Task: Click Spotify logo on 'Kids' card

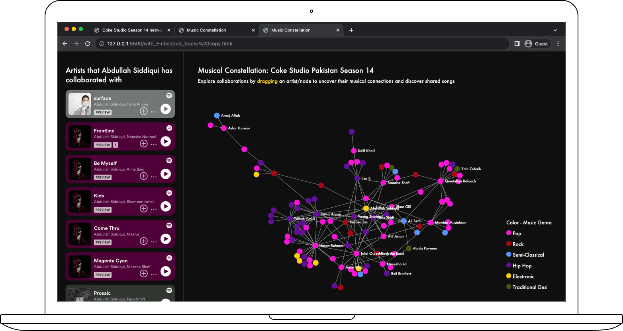Action: tap(169, 193)
